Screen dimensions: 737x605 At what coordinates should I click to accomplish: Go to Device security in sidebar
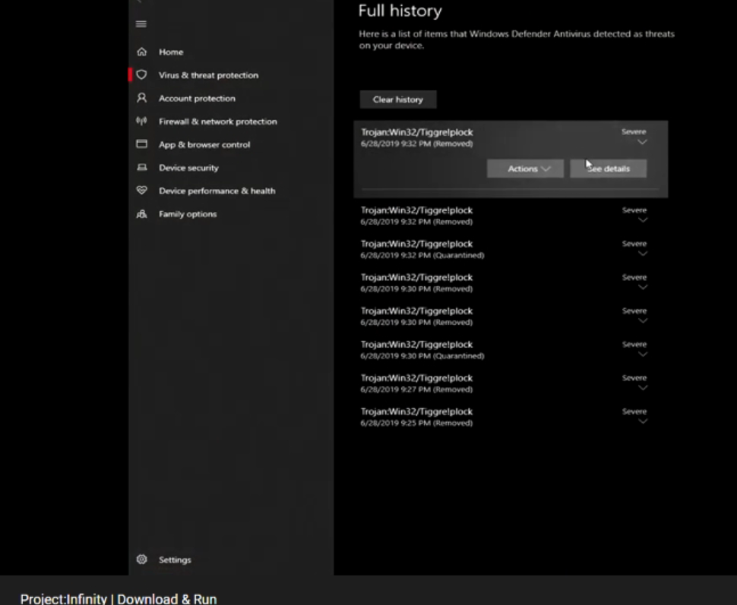click(188, 168)
